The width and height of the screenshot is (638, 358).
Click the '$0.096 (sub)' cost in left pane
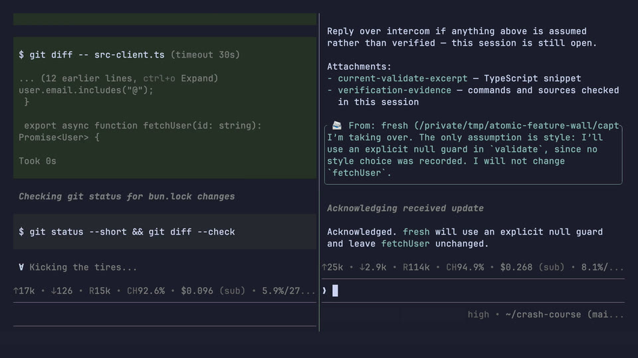coord(213,290)
